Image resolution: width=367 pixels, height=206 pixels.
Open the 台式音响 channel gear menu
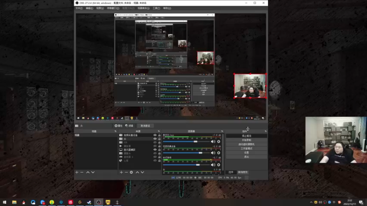(219, 165)
